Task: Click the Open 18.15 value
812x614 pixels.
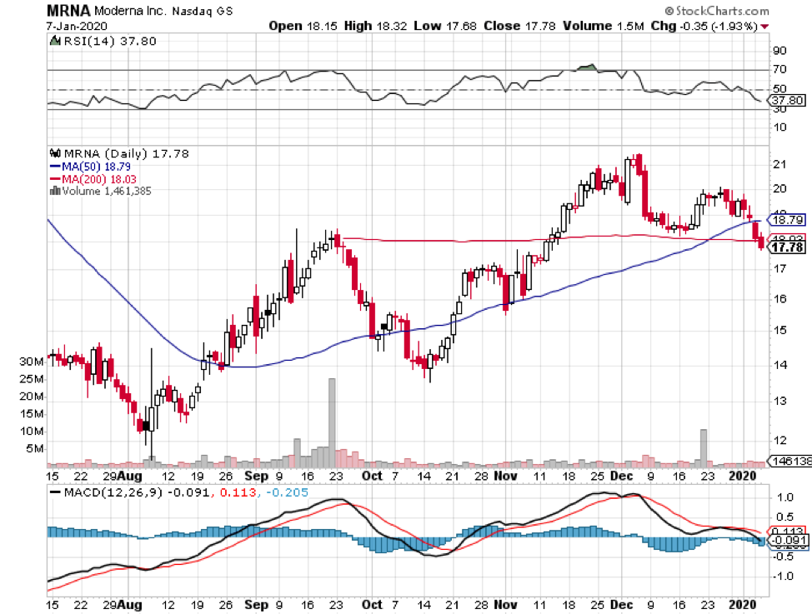Action: (303, 26)
